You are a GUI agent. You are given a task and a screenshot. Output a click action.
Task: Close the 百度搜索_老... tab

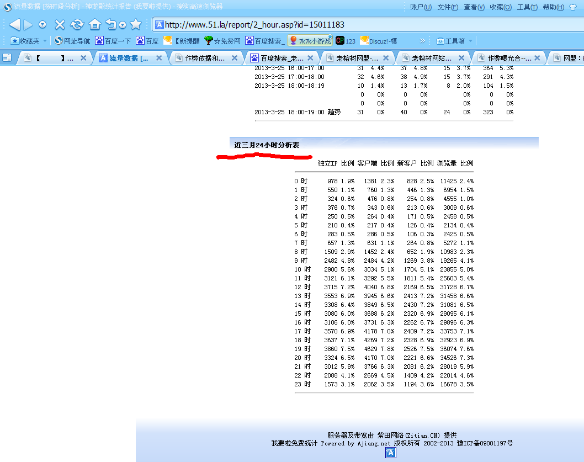(x=310, y=58)
